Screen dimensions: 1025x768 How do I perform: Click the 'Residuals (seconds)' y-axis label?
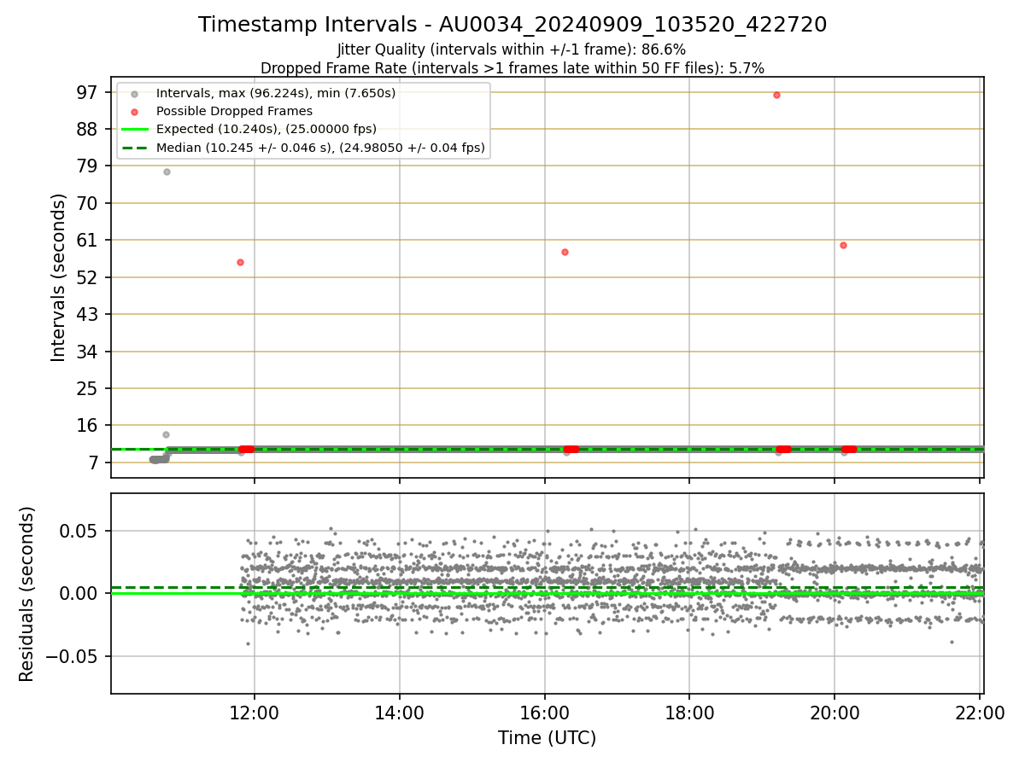click(27, 594)
